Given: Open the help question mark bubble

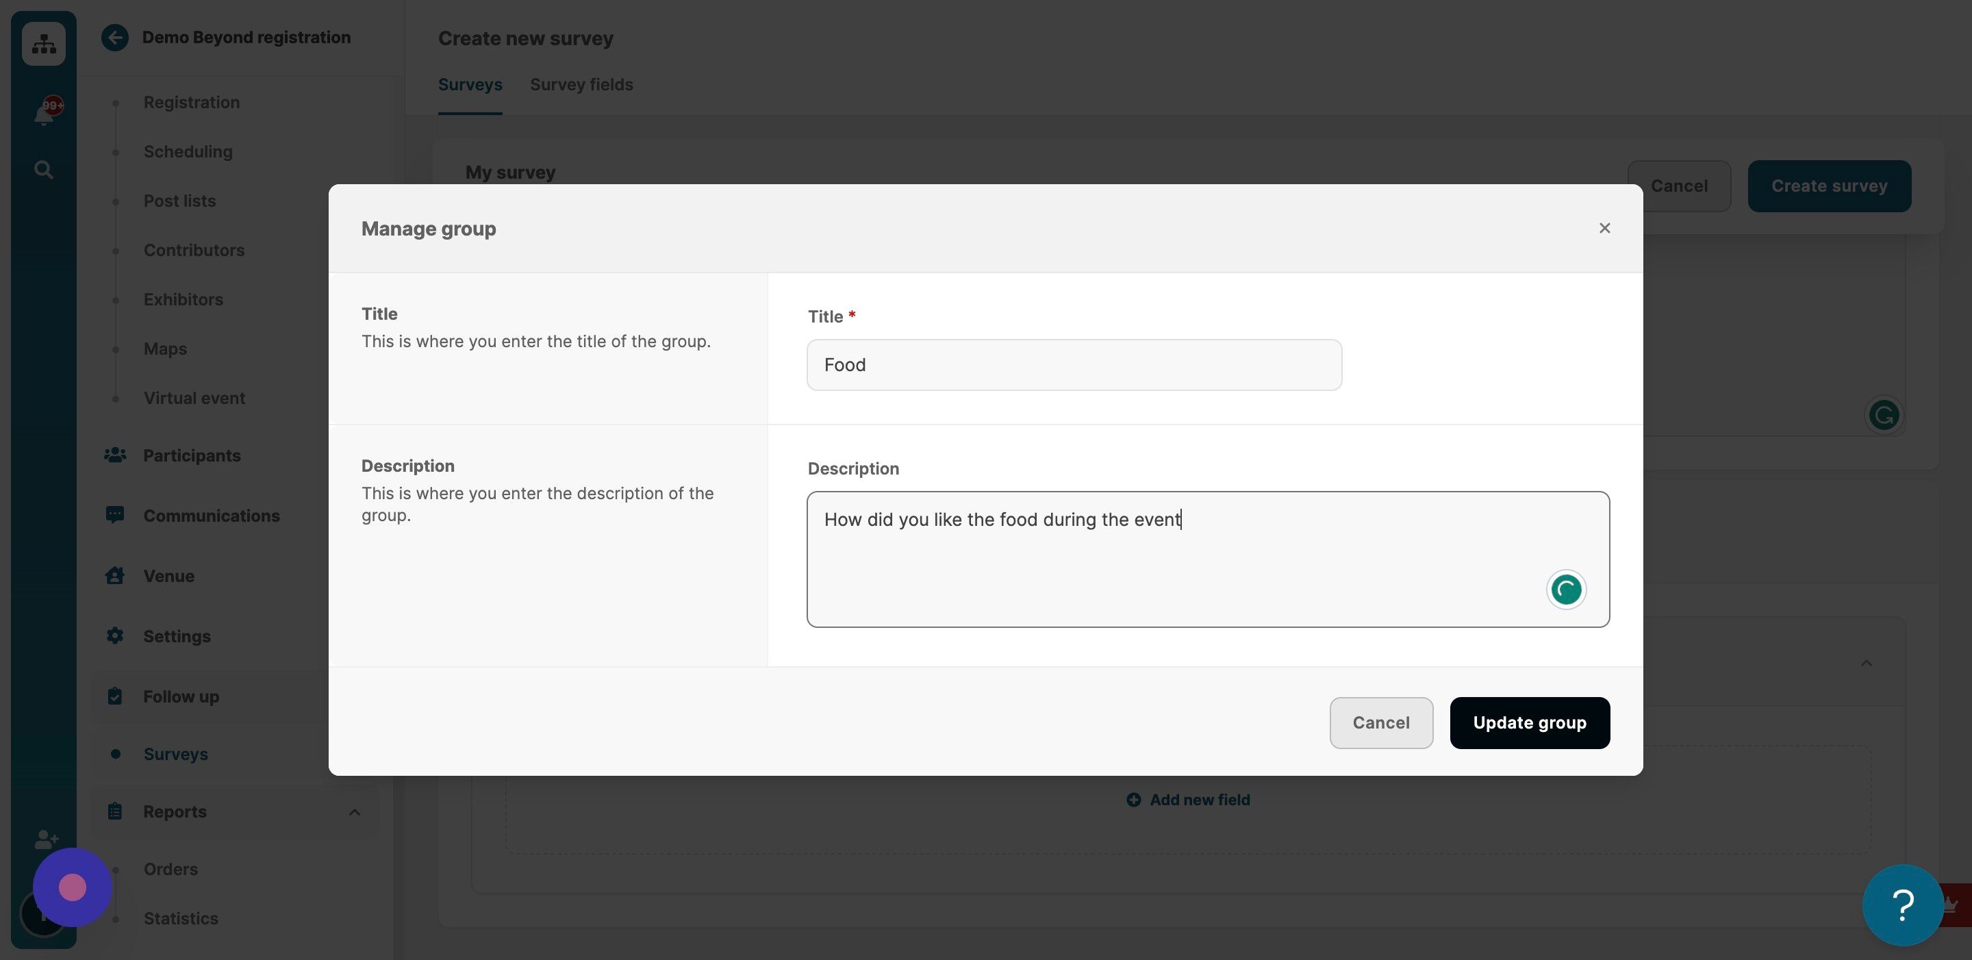Looking at the screenshot, I should (x=1902, y=905).
